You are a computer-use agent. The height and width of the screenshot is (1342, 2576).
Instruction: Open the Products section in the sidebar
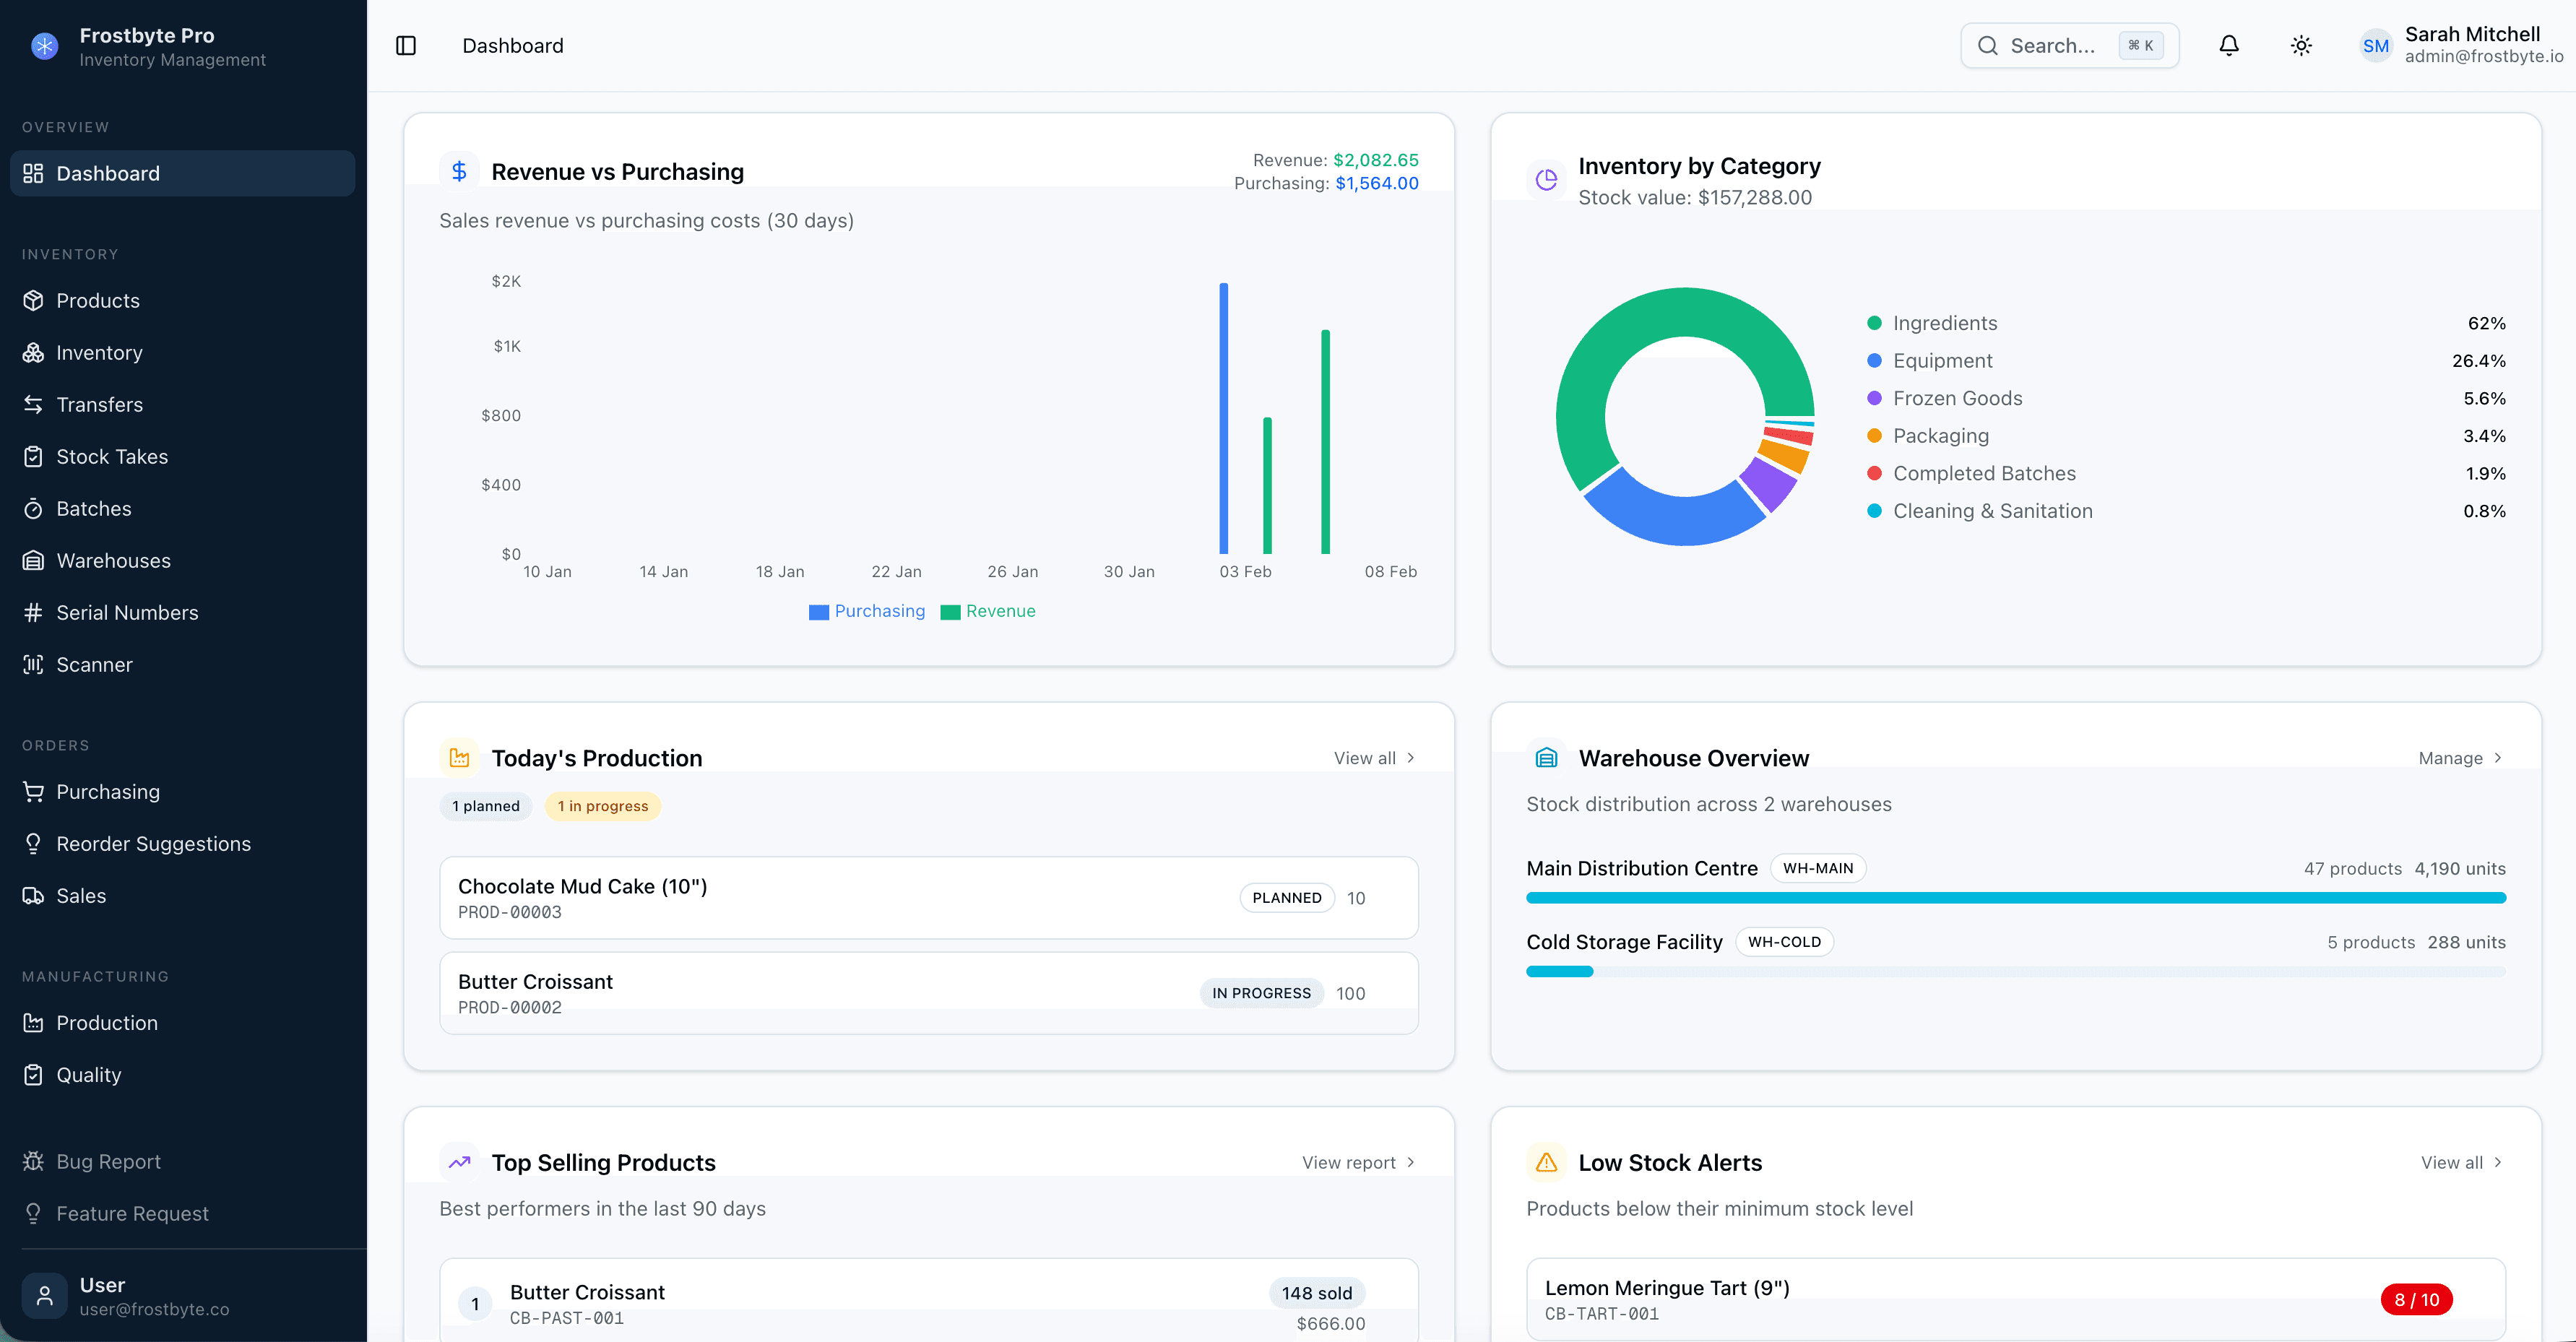(x=97, y=300)
